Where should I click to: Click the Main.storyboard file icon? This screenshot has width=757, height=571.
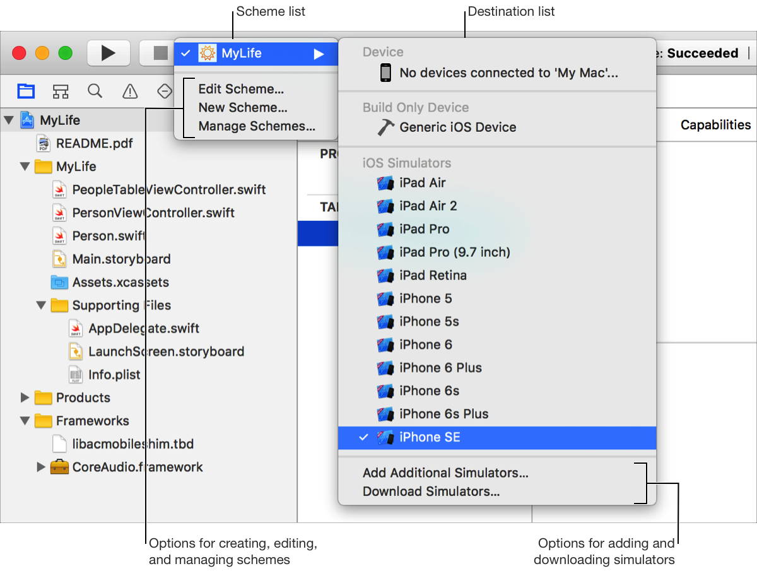(x=59, y=259)
